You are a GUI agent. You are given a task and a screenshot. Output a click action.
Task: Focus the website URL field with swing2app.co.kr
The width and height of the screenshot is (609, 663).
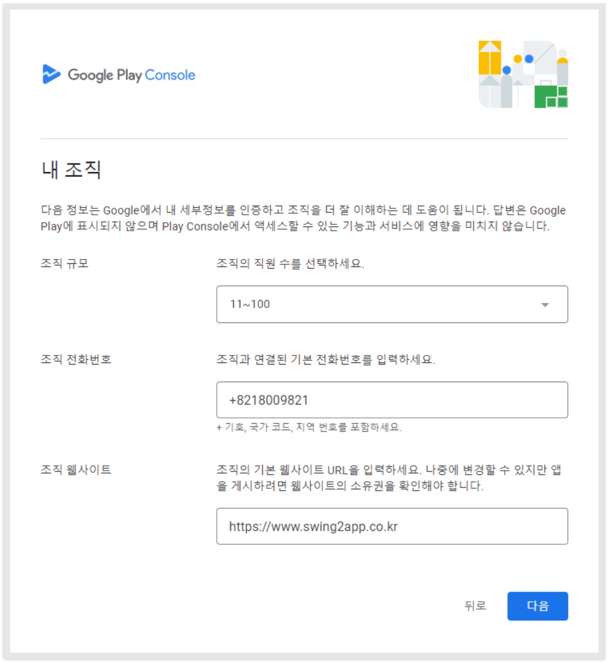[392, 527]
